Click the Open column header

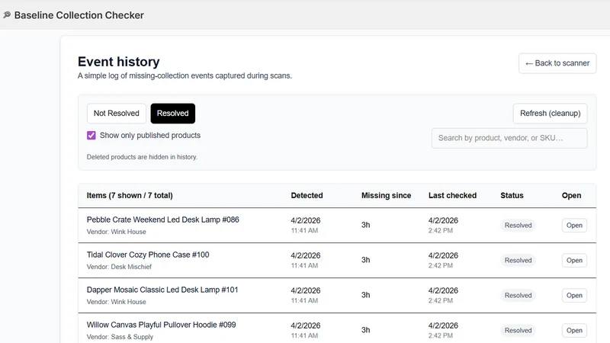coord(571,196)
